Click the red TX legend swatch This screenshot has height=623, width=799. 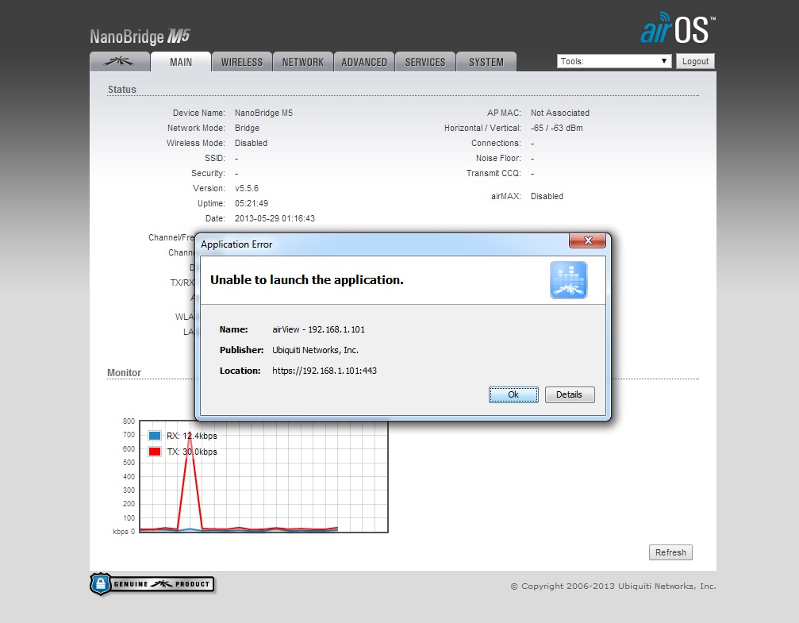coord(155,452)
